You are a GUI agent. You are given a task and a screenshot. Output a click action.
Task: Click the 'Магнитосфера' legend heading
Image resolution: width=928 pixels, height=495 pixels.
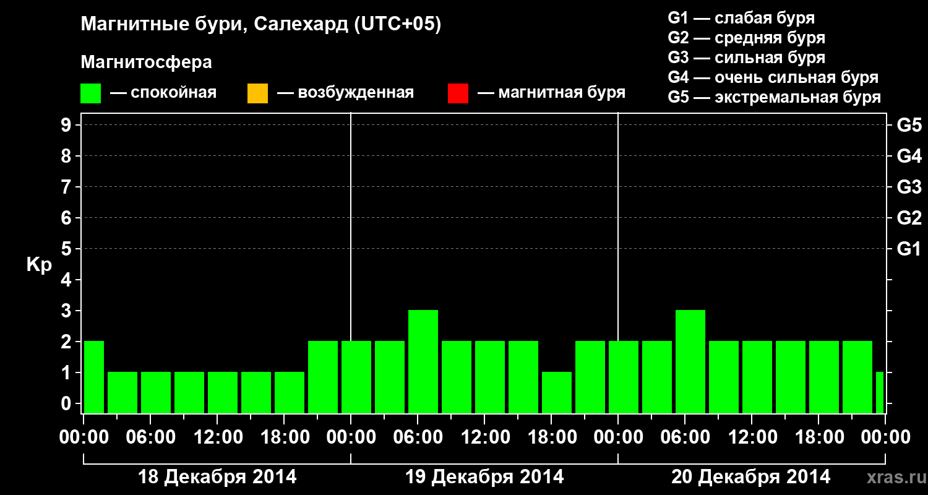click(x=146, y=62)
